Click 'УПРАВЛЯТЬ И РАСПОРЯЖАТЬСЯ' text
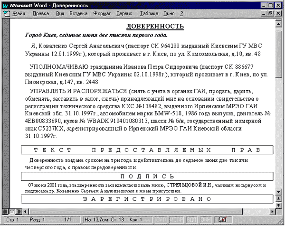The height and width of the screenshot is (226, 285). 78,91
